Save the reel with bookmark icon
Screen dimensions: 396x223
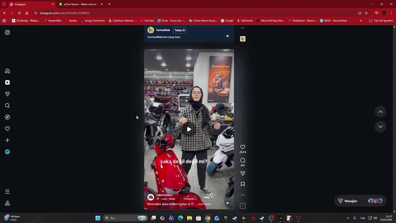[243, 184]
